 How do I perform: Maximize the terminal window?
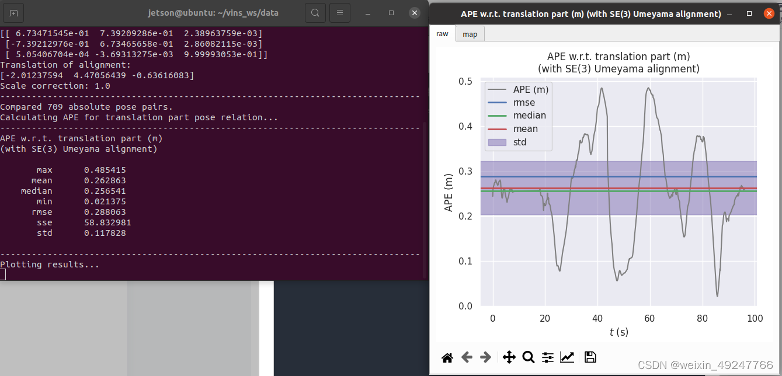pyautogui.click(x=391, y=13)
